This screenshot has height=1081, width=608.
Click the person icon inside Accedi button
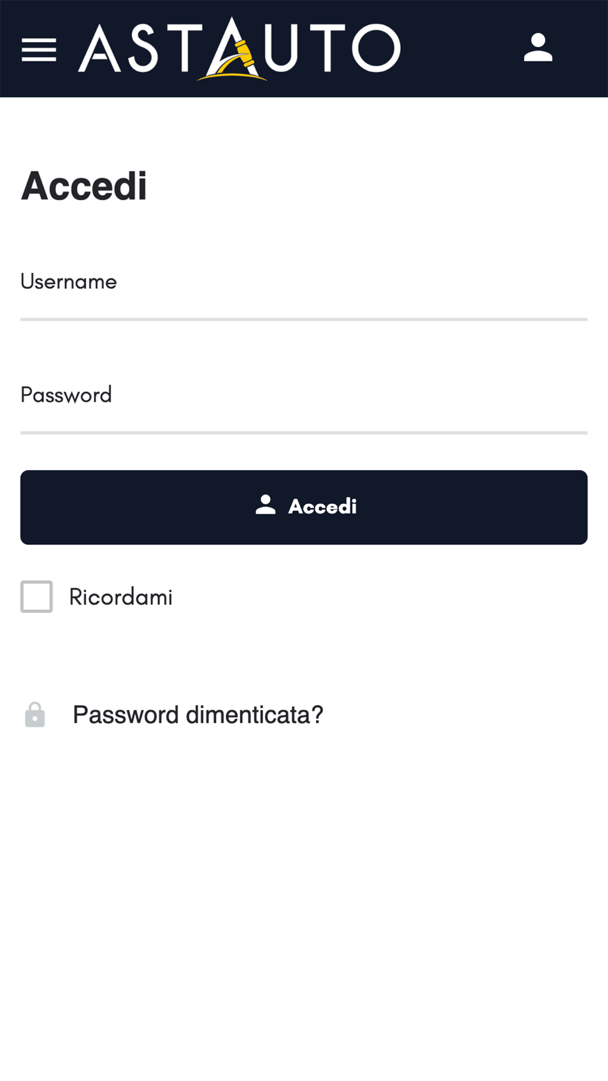point(266,505)
